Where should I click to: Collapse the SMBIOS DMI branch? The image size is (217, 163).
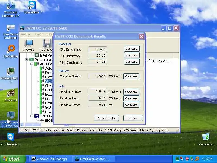tap(31, 116)
